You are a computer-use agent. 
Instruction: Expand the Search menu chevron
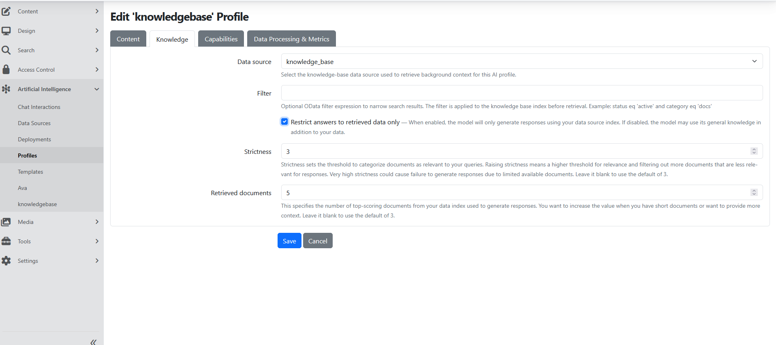pos(97,50)
